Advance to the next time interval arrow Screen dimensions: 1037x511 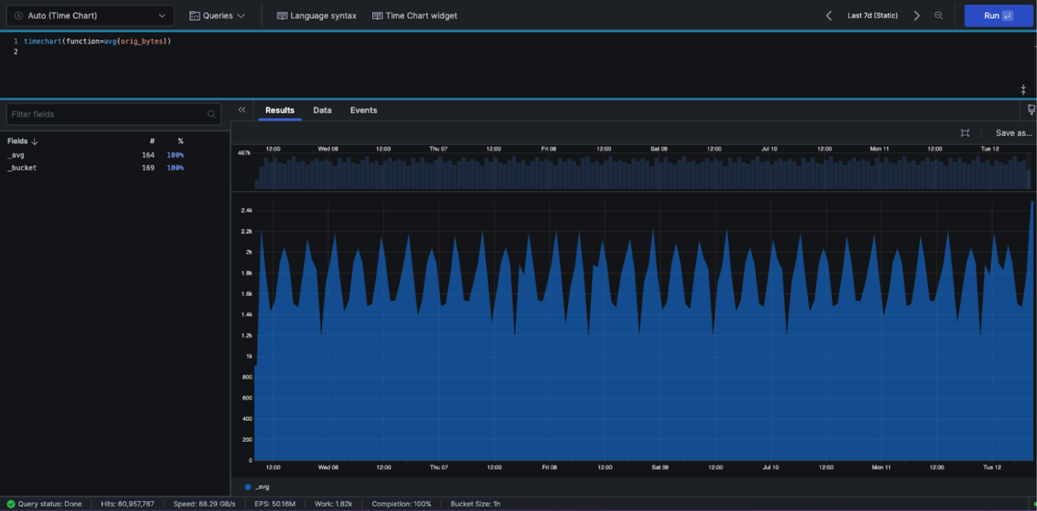(x=916, y=16)
